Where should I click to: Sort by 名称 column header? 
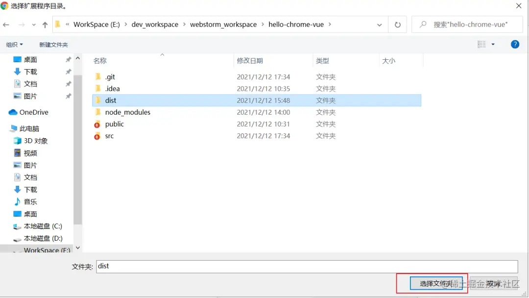(x=99, y=61)
